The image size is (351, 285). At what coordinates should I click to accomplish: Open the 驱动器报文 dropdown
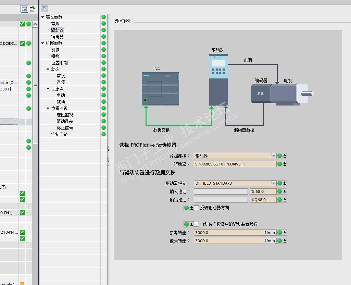[274, 183]
